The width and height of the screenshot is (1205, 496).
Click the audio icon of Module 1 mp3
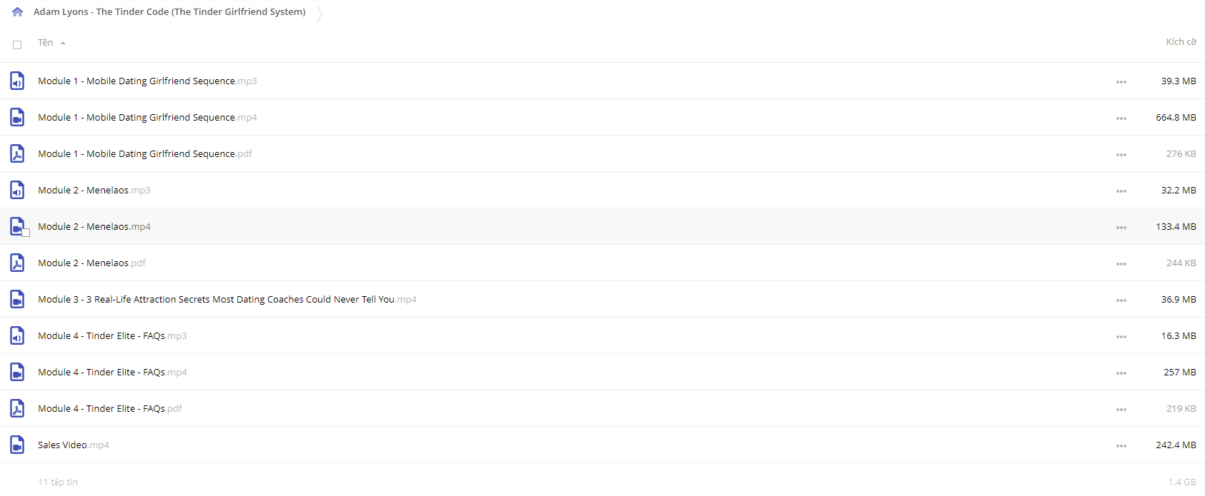(17, 81)
